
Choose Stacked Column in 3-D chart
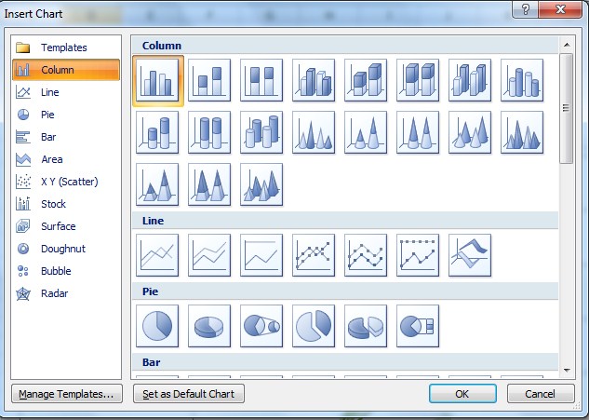click(366, 80)
